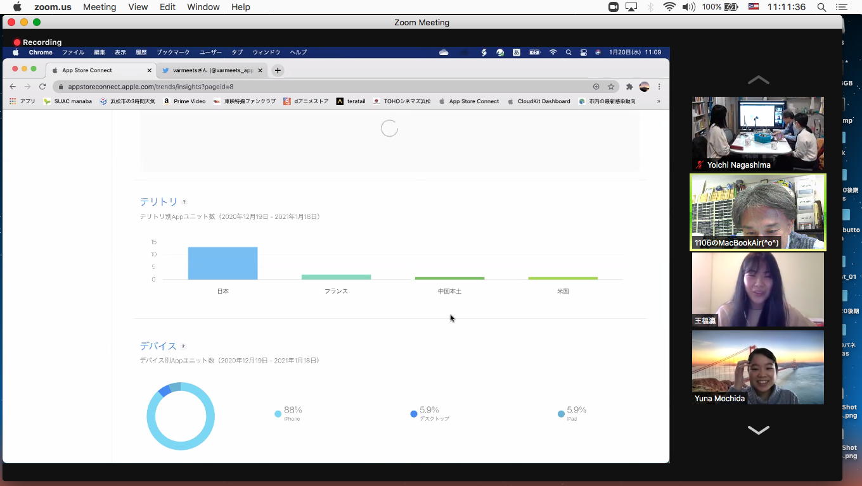The height and width of the screenshot is (486, 862).
Task: Switch to the varmeetsさん Twitter tab
Action: click(212, 70)
